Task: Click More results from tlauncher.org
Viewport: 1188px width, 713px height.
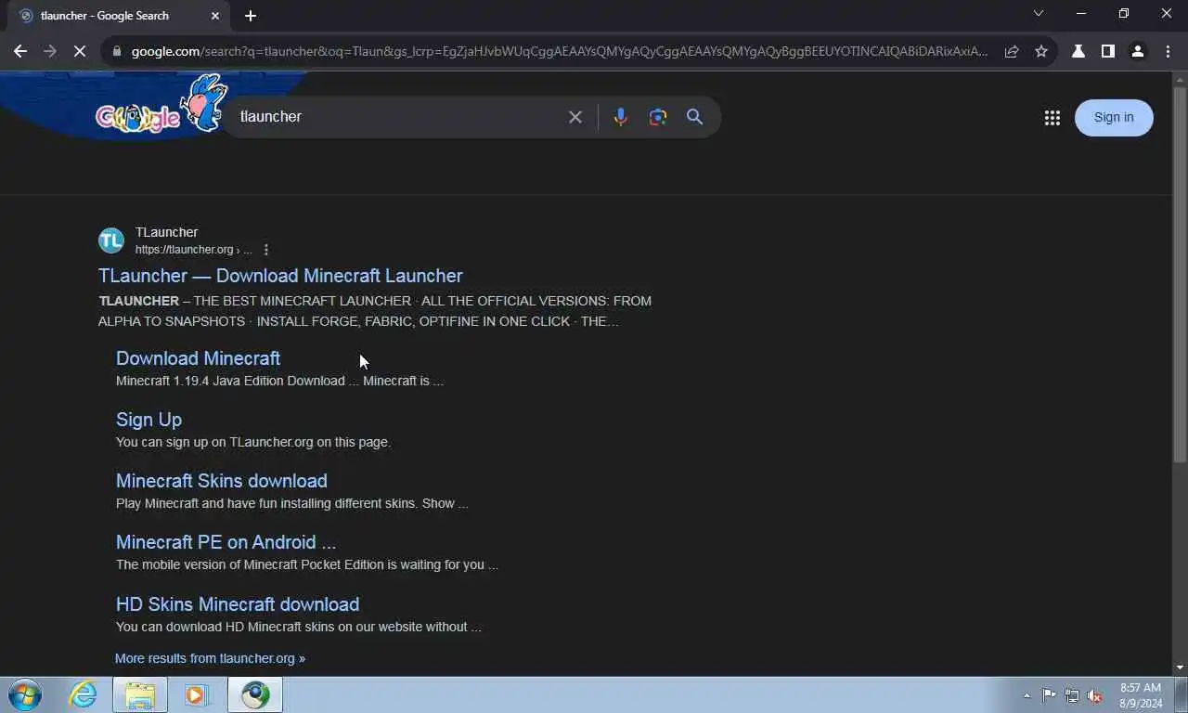Action: tap(210, 658)
